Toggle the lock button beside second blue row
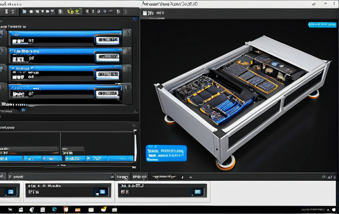 (x=127, y=52)
